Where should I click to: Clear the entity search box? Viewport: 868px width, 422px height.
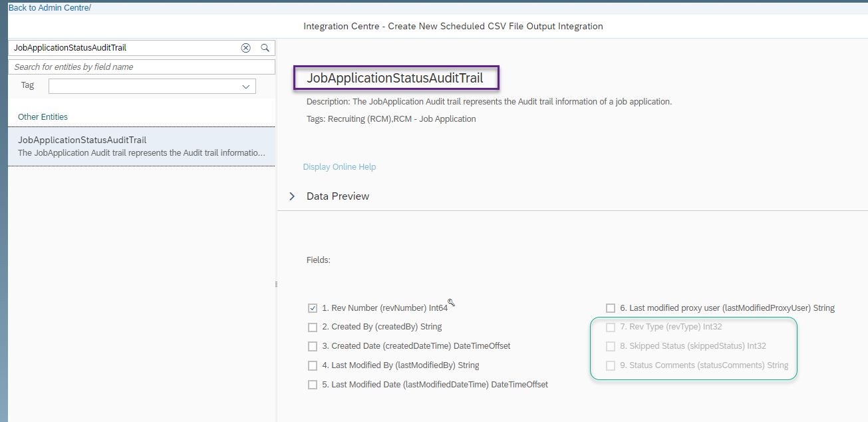tap(245, 48)
